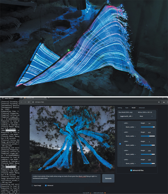This screenshot has width=168, height=194.
Task: Click the label 'Refiner (SDXL or SD 1.5)'
Action: (x=145, y=112)
